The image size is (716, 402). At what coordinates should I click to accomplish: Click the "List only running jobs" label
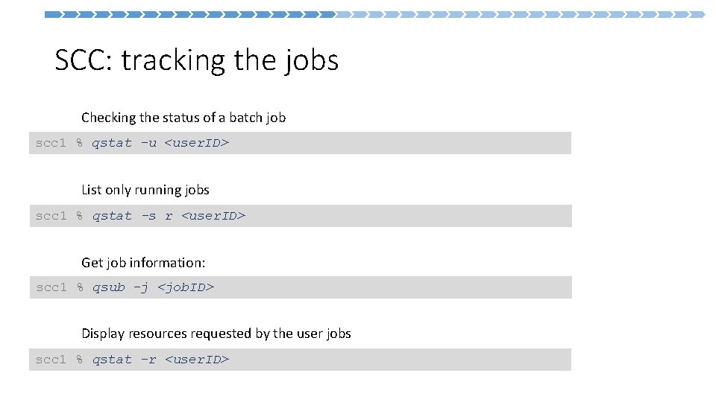(145, 190)
